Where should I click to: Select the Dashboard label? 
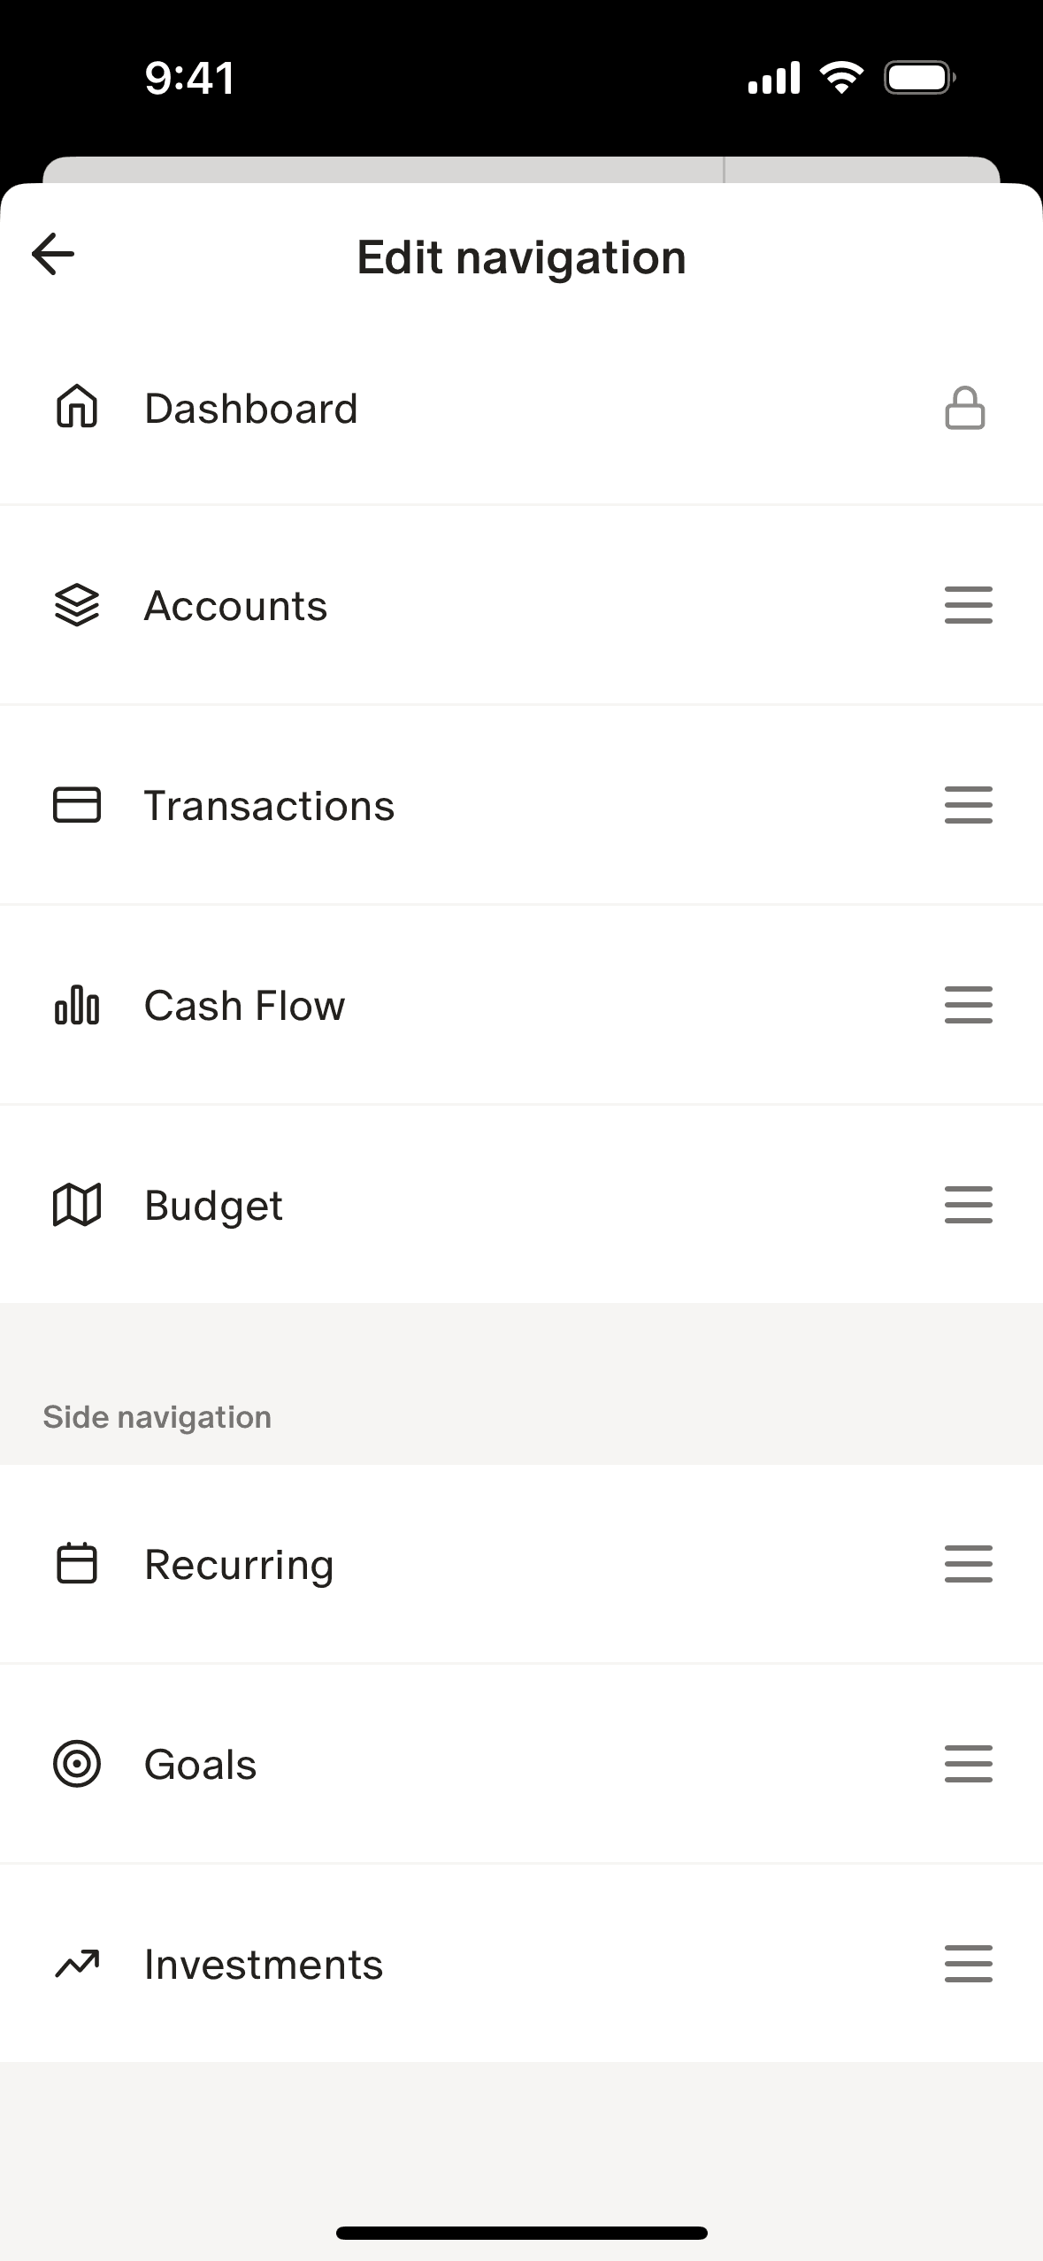tap(251, 409)
